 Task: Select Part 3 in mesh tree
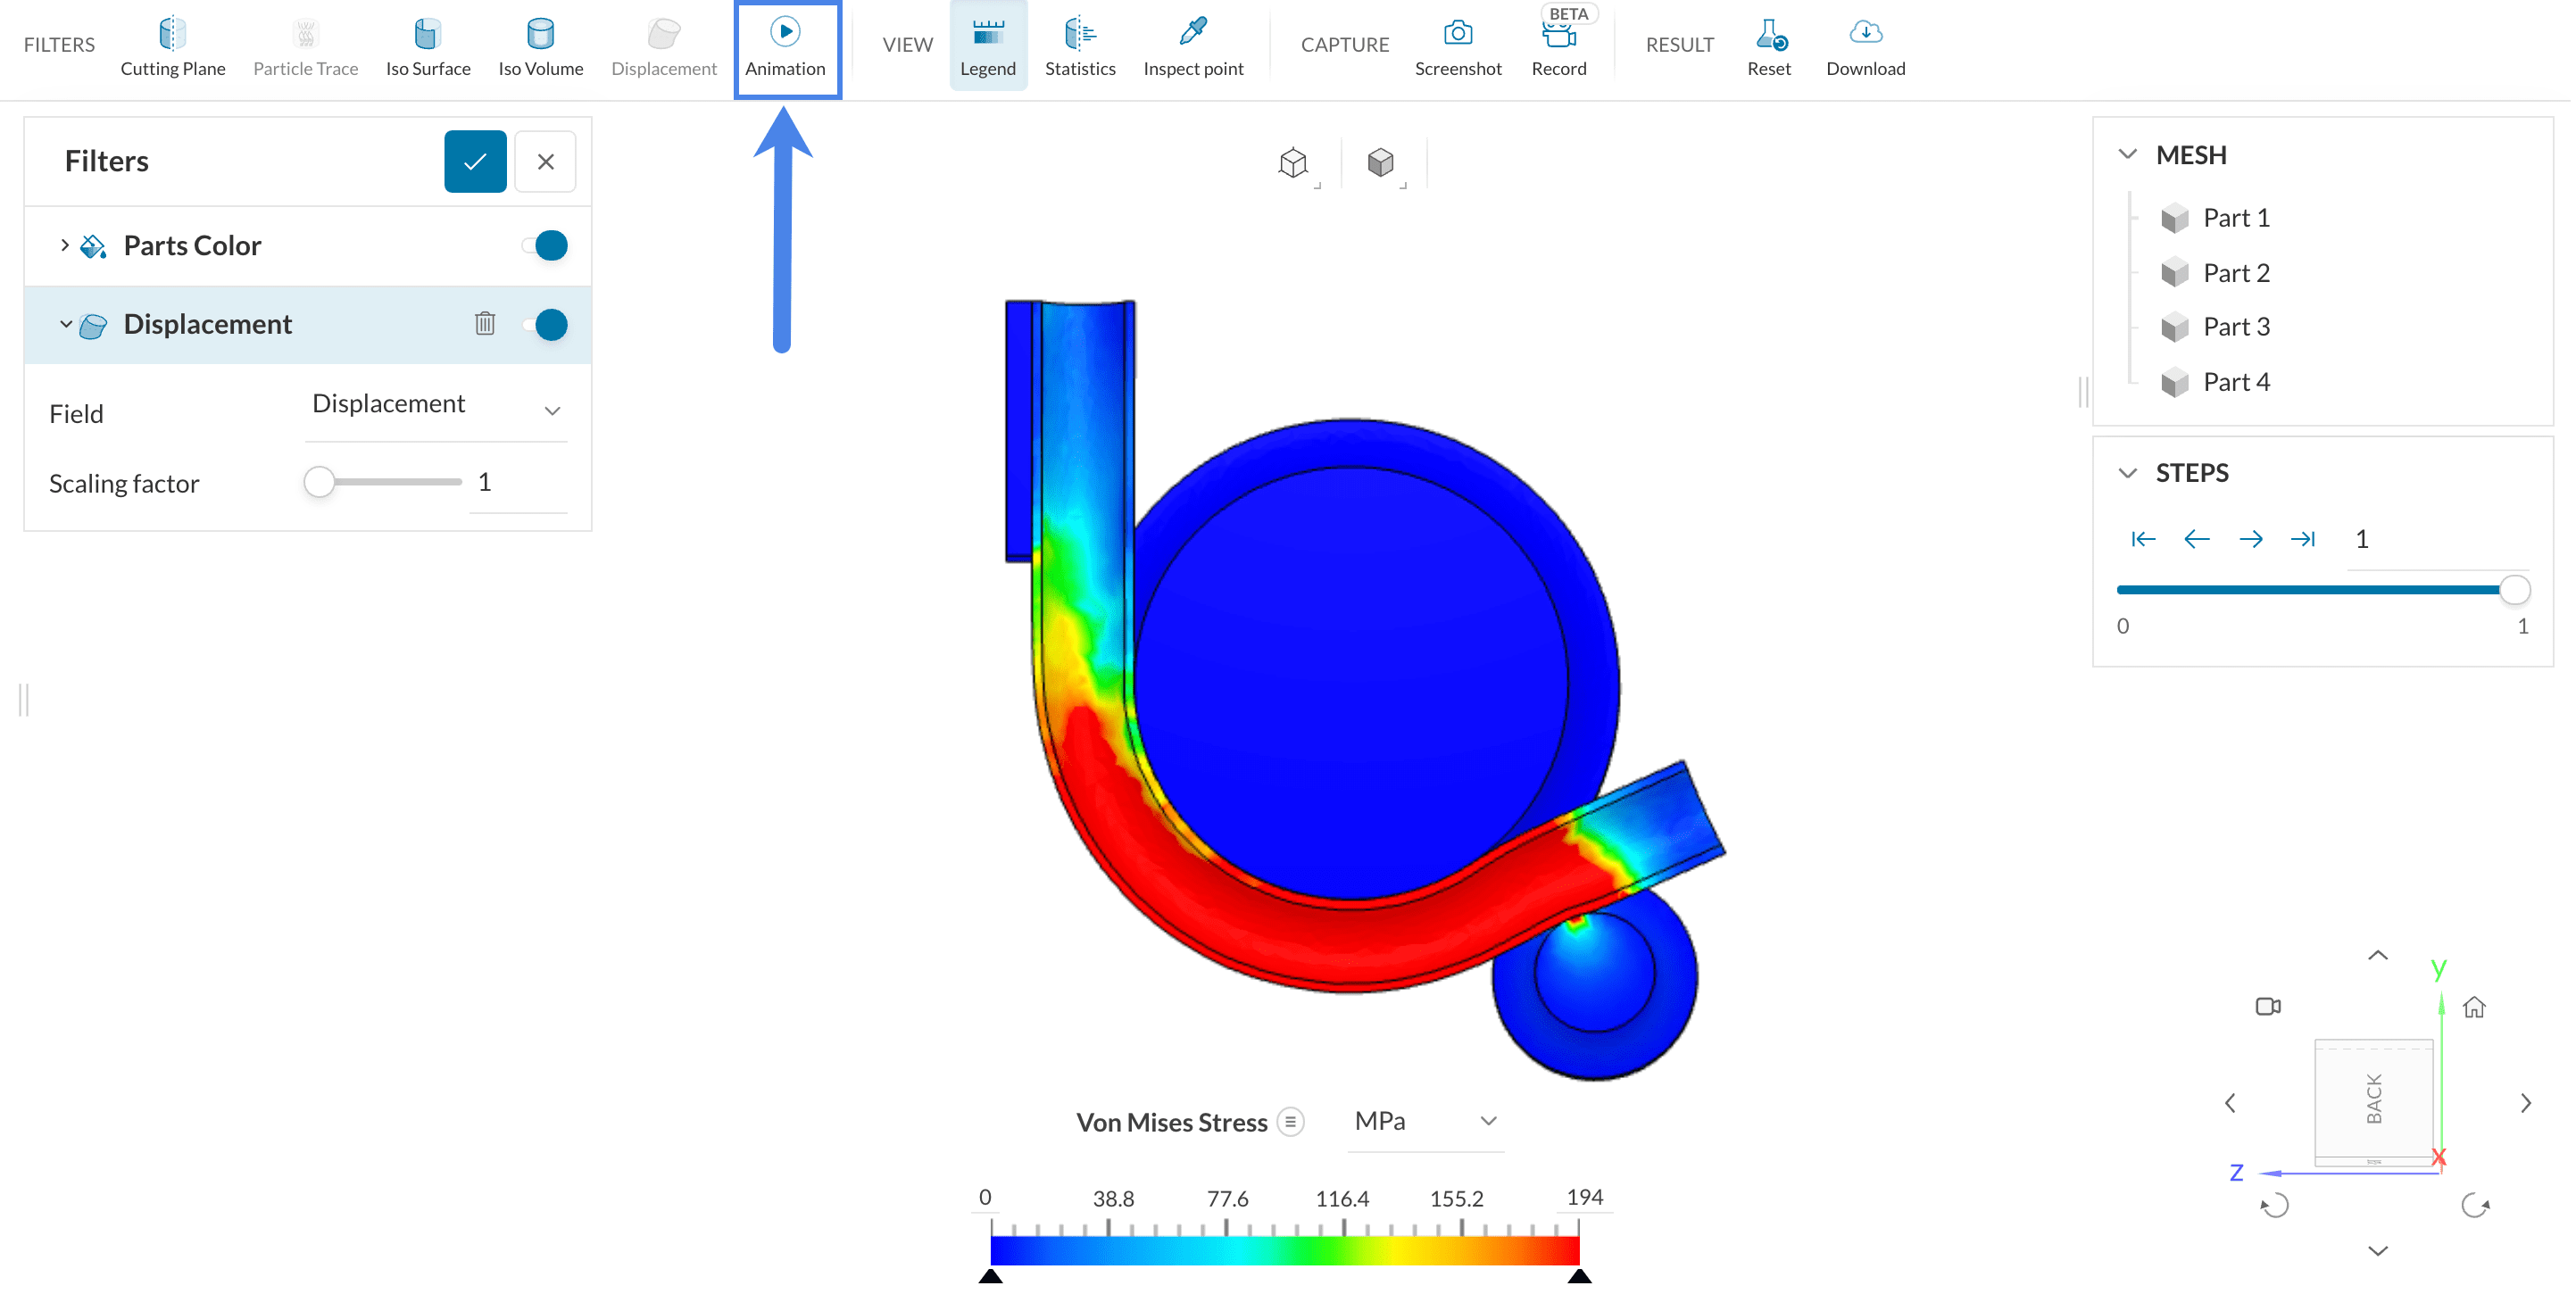[2235, 327]
